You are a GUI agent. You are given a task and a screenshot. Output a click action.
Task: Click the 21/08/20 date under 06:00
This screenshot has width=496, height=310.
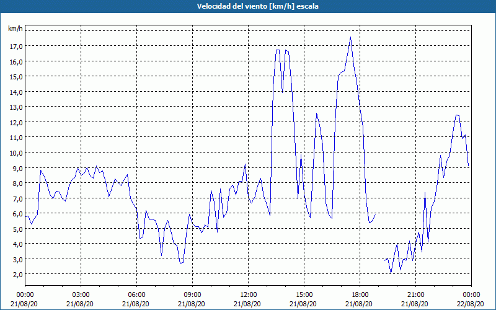135,304
